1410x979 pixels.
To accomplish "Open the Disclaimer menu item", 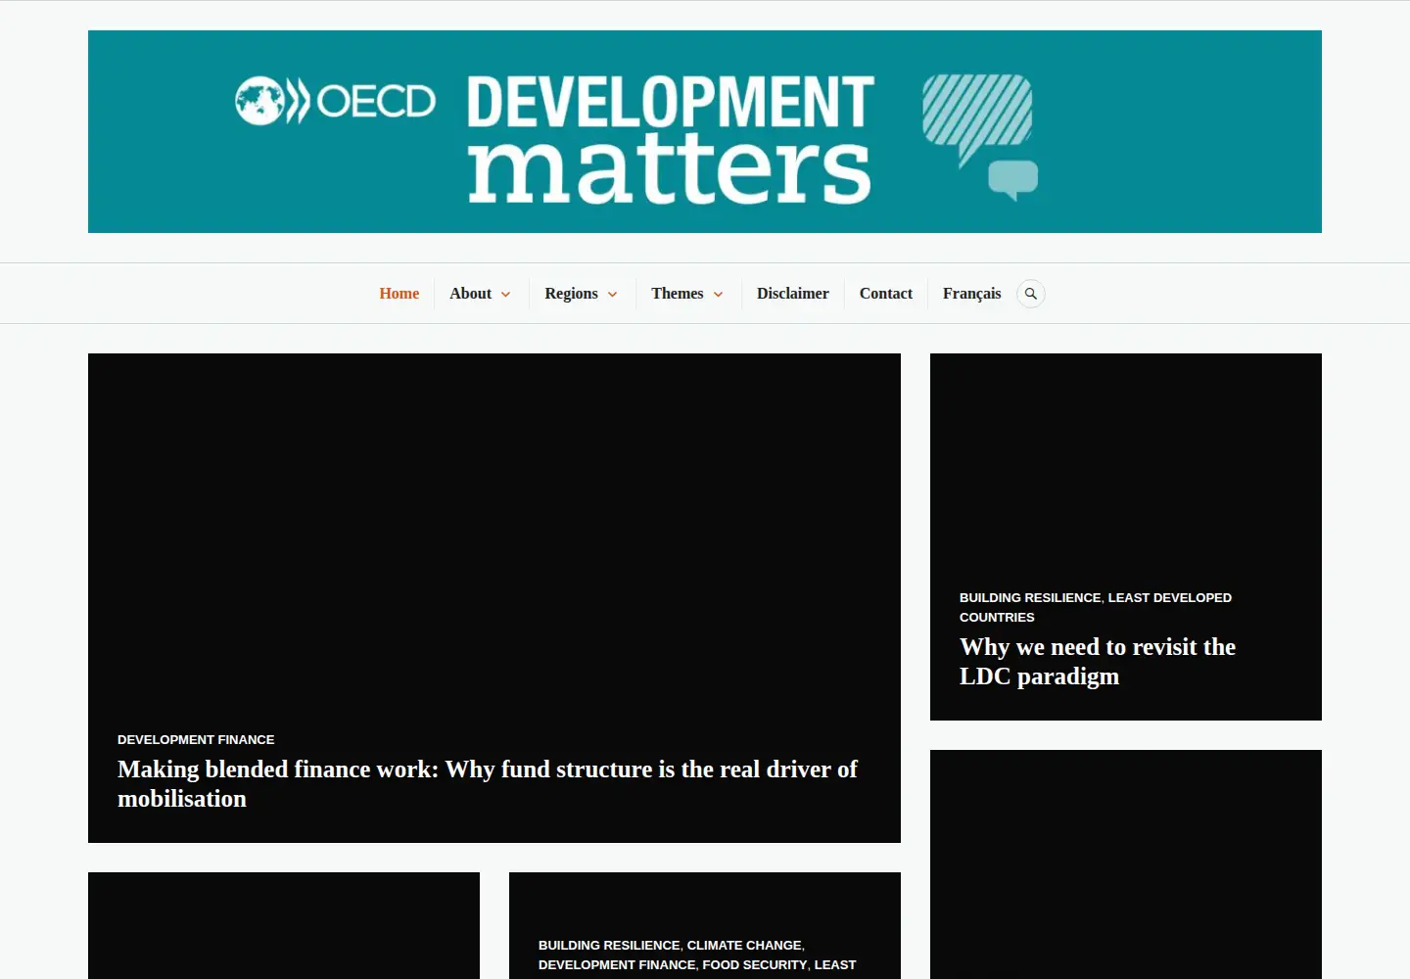I will (793, 294).
